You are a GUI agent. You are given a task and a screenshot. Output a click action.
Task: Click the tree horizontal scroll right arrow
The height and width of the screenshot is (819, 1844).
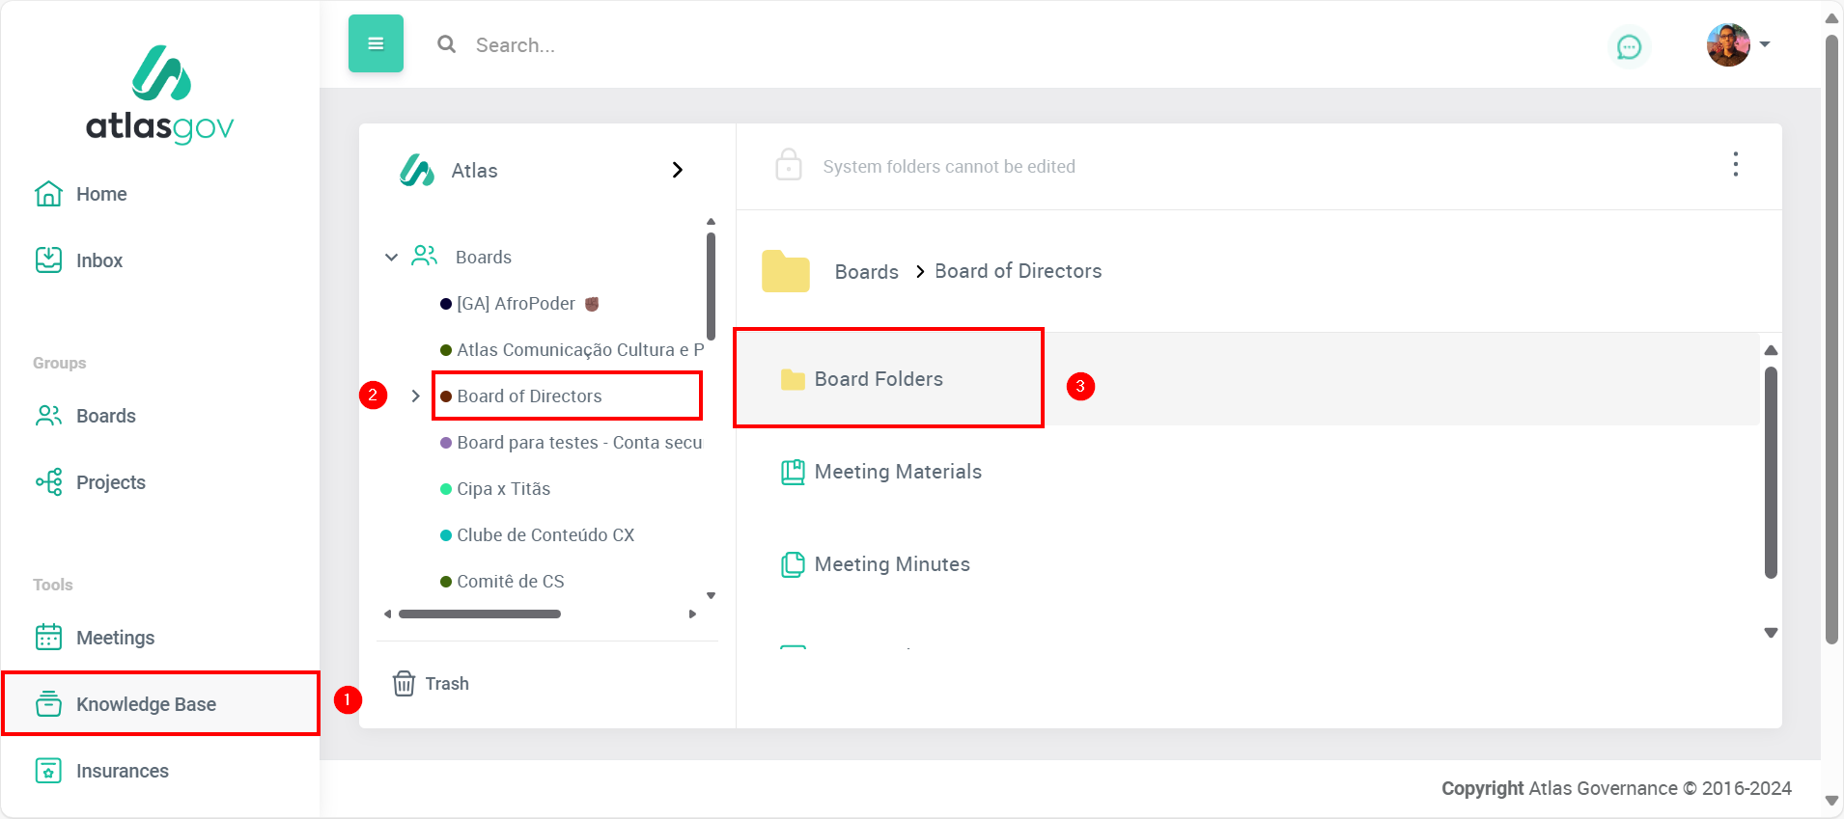[x=692, y=614]
